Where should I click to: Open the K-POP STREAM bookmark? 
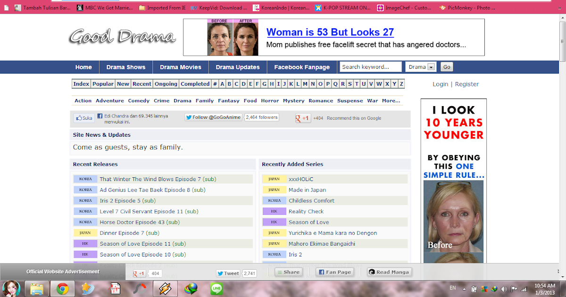pyautogui.click(x=341, y=8)
